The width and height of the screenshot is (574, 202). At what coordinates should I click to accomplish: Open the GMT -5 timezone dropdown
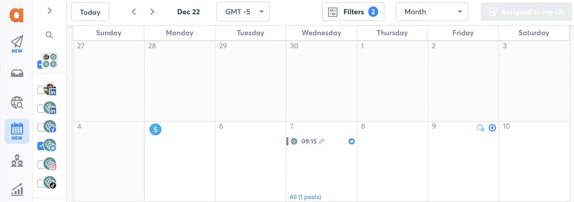[243, 12]
